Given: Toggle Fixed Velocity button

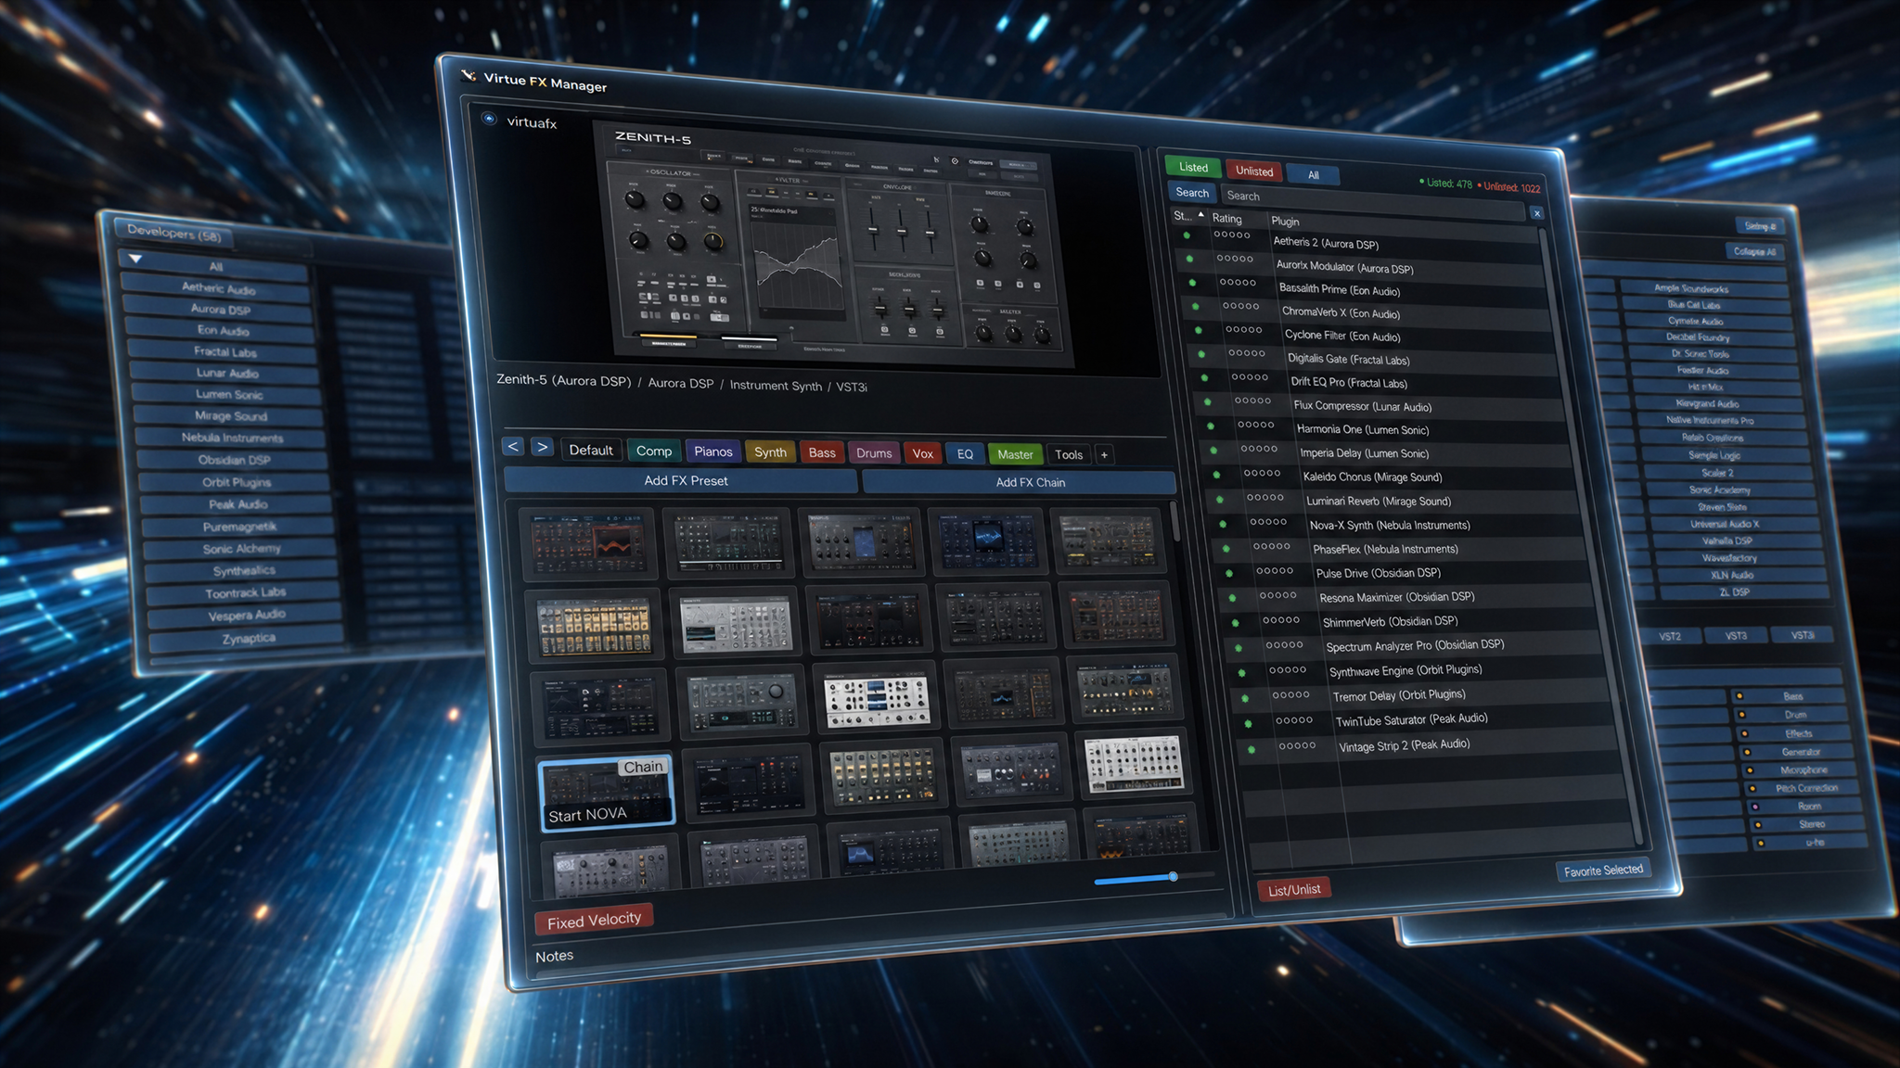Looking at the screenshot, I should click(x=595, y=920).
